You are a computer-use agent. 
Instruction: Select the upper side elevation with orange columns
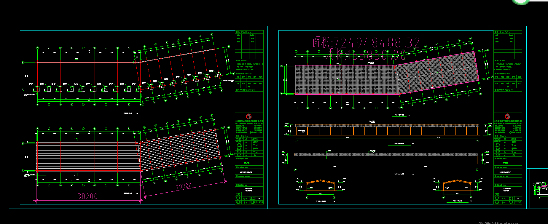pos(387,130)
